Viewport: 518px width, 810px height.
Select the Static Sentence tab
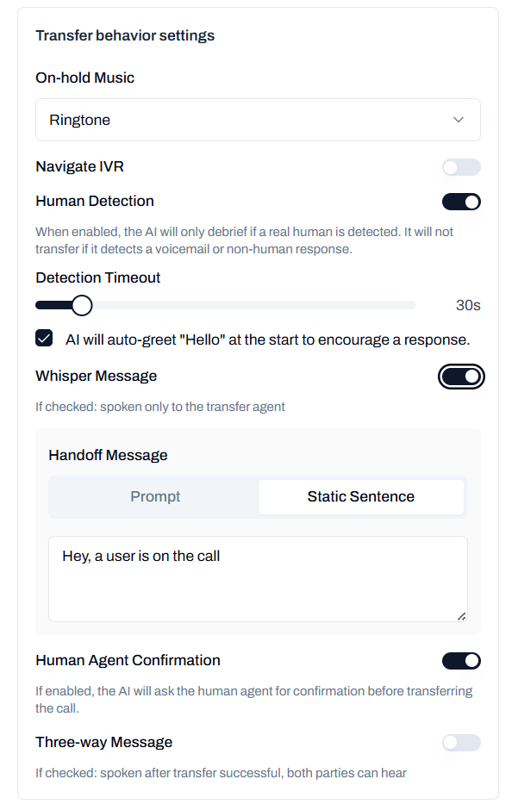[x=359, y=496]
